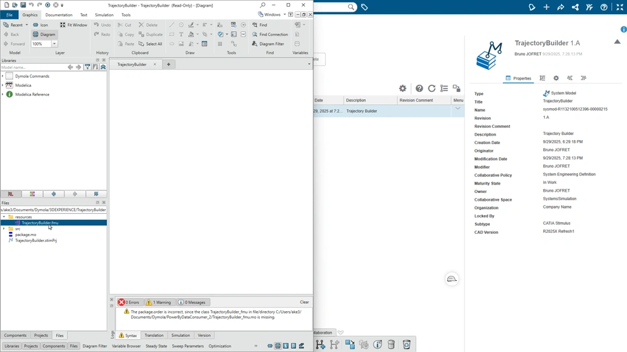Switch to Diagram layer

44,35
